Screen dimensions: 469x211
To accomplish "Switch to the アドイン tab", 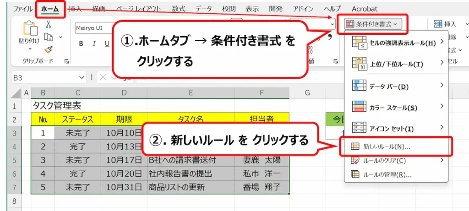I will [303, 9].
